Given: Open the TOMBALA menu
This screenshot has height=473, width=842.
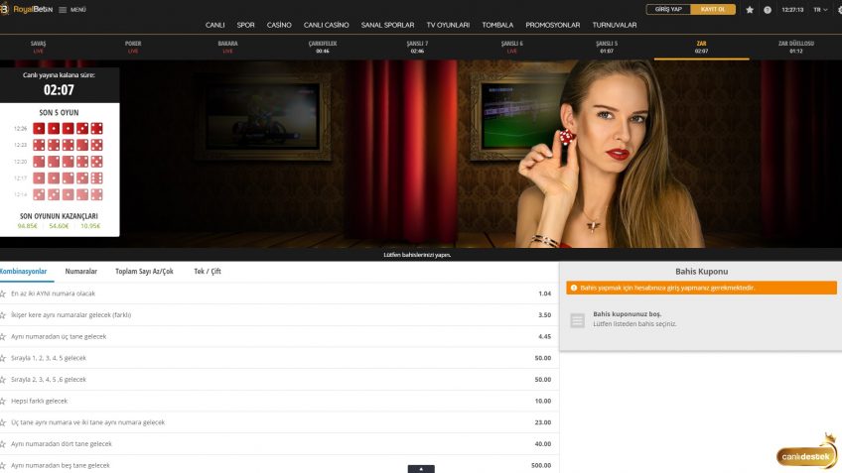Looking at the screenshot, I should pos(497,25).
